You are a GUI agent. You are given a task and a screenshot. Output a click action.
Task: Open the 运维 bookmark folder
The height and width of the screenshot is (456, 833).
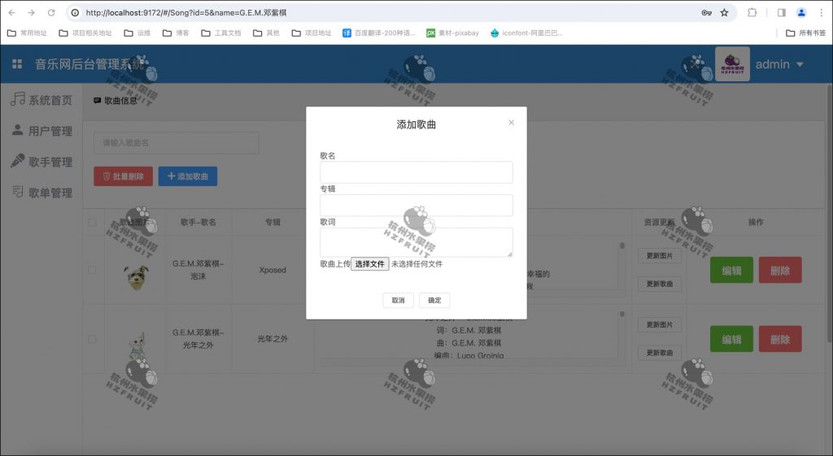(x=137, y=33)
